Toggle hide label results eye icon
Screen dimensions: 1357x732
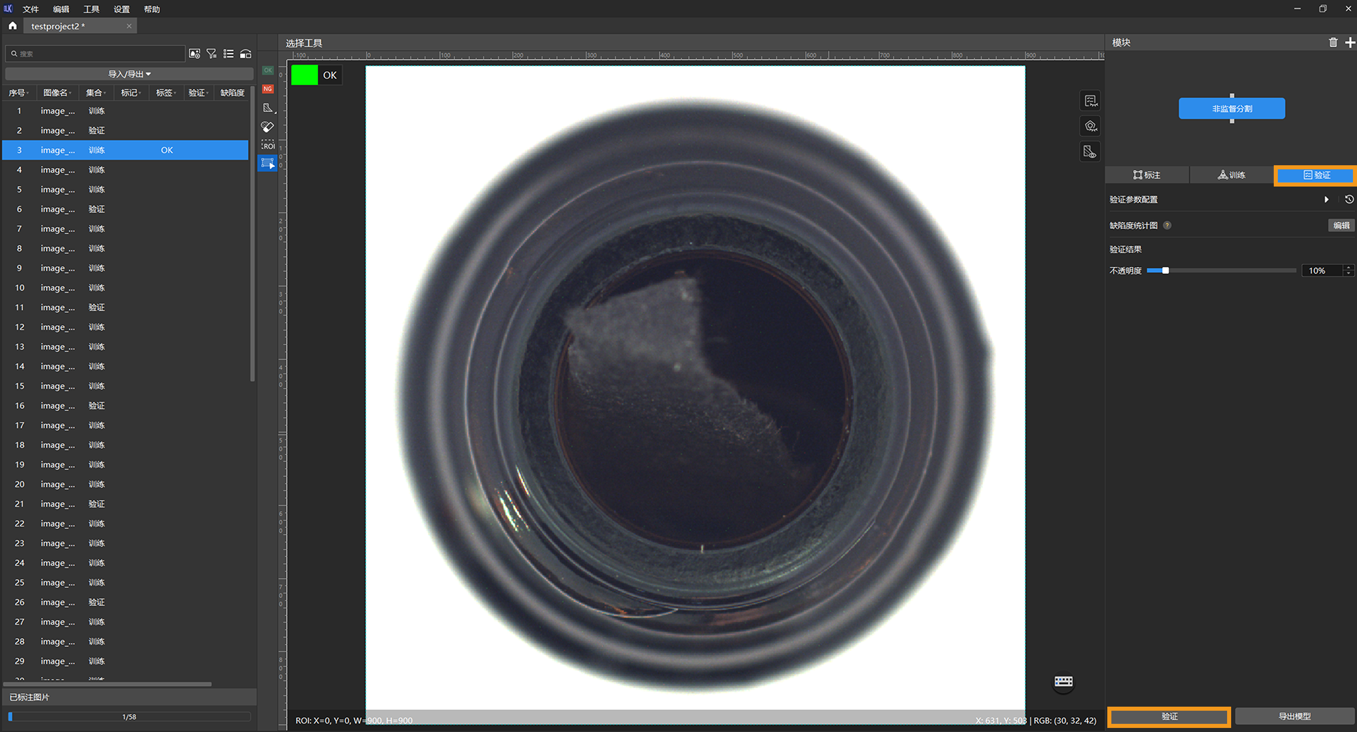pyautogui.click(x=1090, y=100)
